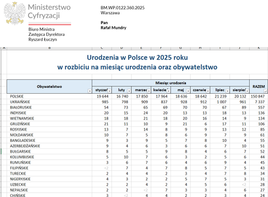Select the NEPALSKIE row label
Screen dimensions: 268x197
[x=19, y=191]
